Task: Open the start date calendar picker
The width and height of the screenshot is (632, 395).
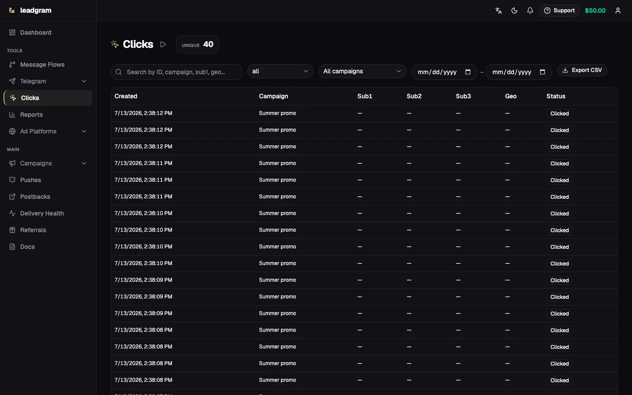Action: (x=468, y=72)
